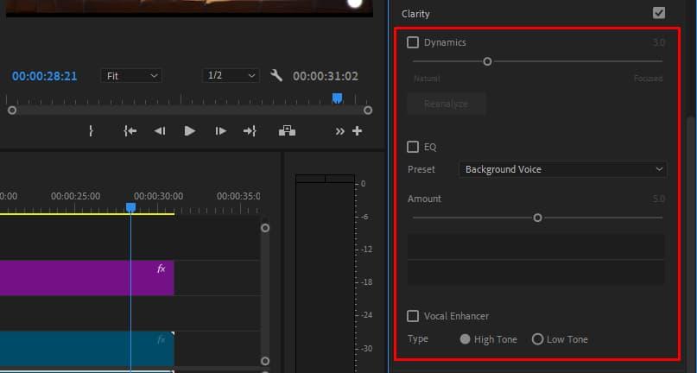The image size is (697, 373).
Task: Open the wrench settings menu
Action: pyautogui.click(x=276, y=76)
